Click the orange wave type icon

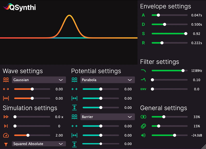(6, 80)
